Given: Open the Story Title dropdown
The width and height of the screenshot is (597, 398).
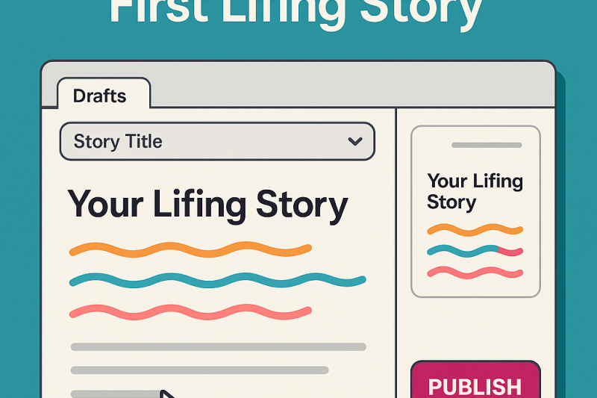Looking at the screenshot, I should pos(216,141).
